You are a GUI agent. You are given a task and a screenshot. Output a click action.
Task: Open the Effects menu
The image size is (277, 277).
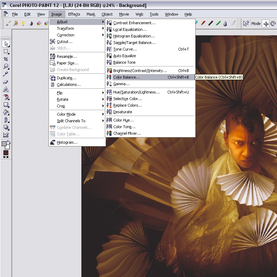[74, 14]
